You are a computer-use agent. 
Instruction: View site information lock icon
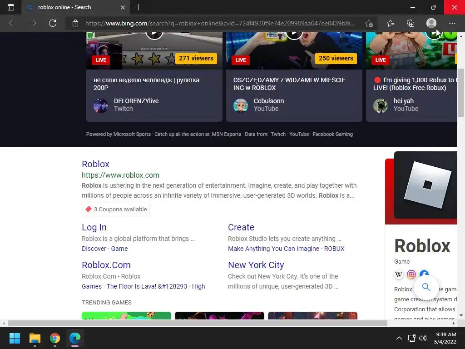point(75,23)
